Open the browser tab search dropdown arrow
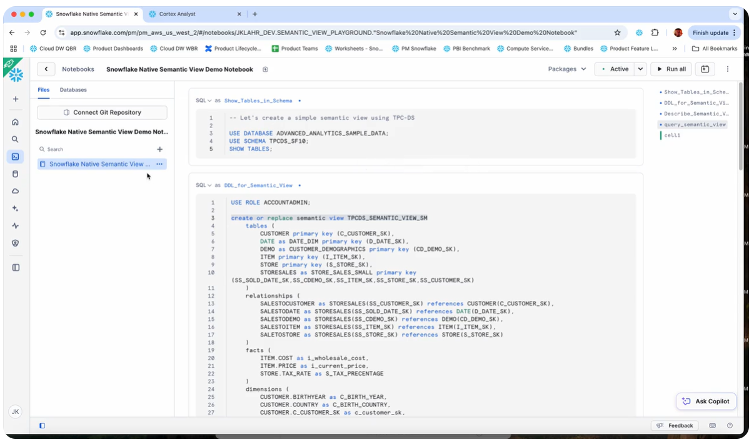754x442 pixels. pos(735,14)
